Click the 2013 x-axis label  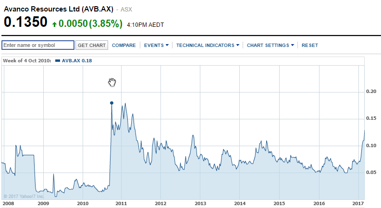point(200,203)
